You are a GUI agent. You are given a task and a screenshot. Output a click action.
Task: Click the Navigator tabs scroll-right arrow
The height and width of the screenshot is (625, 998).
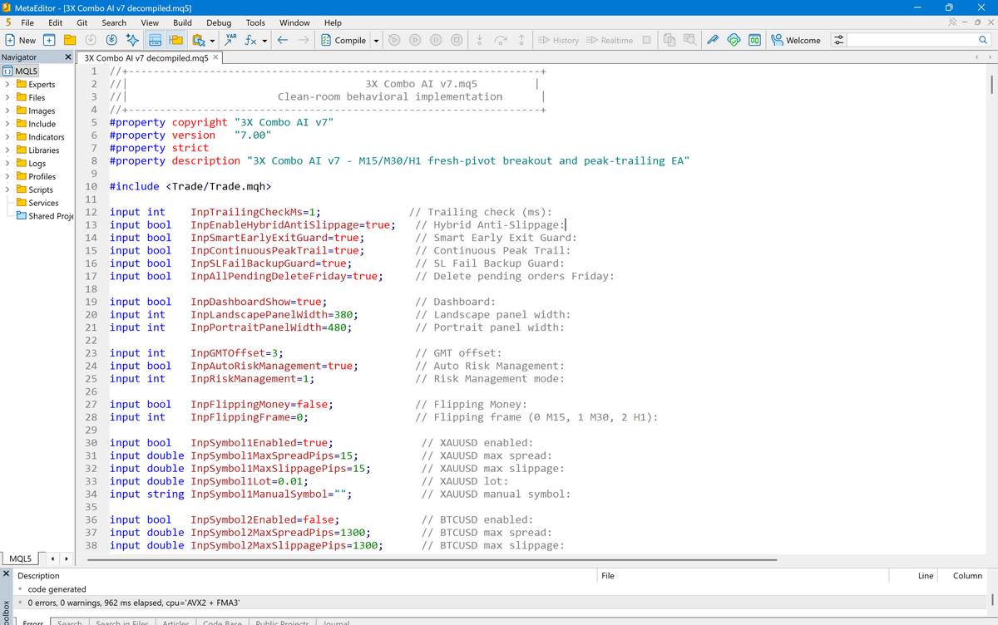tap(65, 559)
